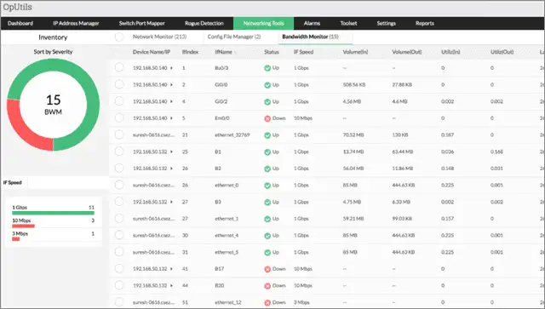Expand arrow next to 192.168.50.140 IfIndex 5
This screenshot has width=545, height=309.
pyautogui.click(x=171, y=118)
